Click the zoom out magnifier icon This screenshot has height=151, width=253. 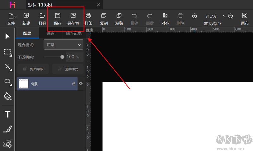(231, 16)
